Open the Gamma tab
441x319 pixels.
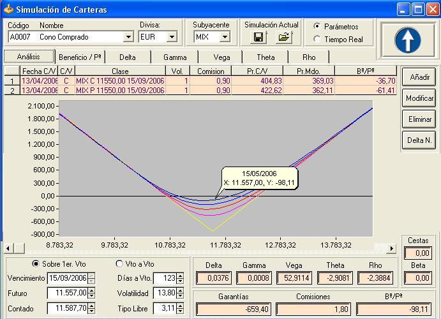pos(175,57)
